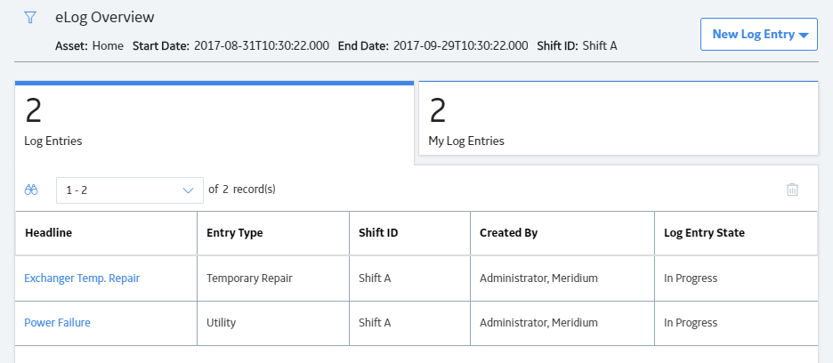
Task: Open the Exchanger Temp. Repair entry
Action: coord(82,278)
